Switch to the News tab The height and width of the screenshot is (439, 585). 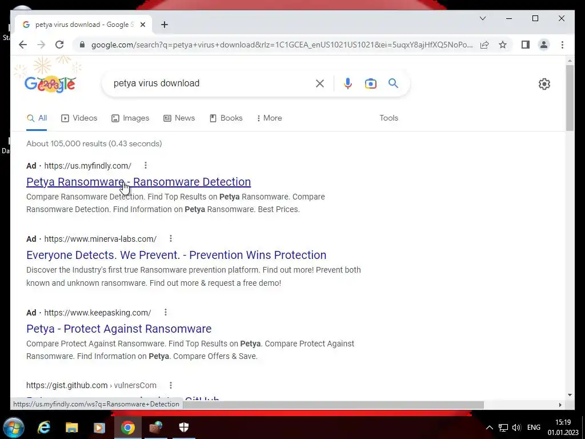[x=179, y=118]
